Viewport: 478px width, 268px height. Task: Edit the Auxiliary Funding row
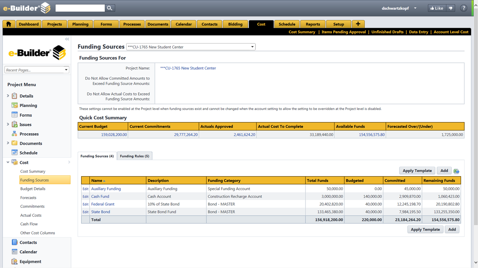[x=85, y=189]
